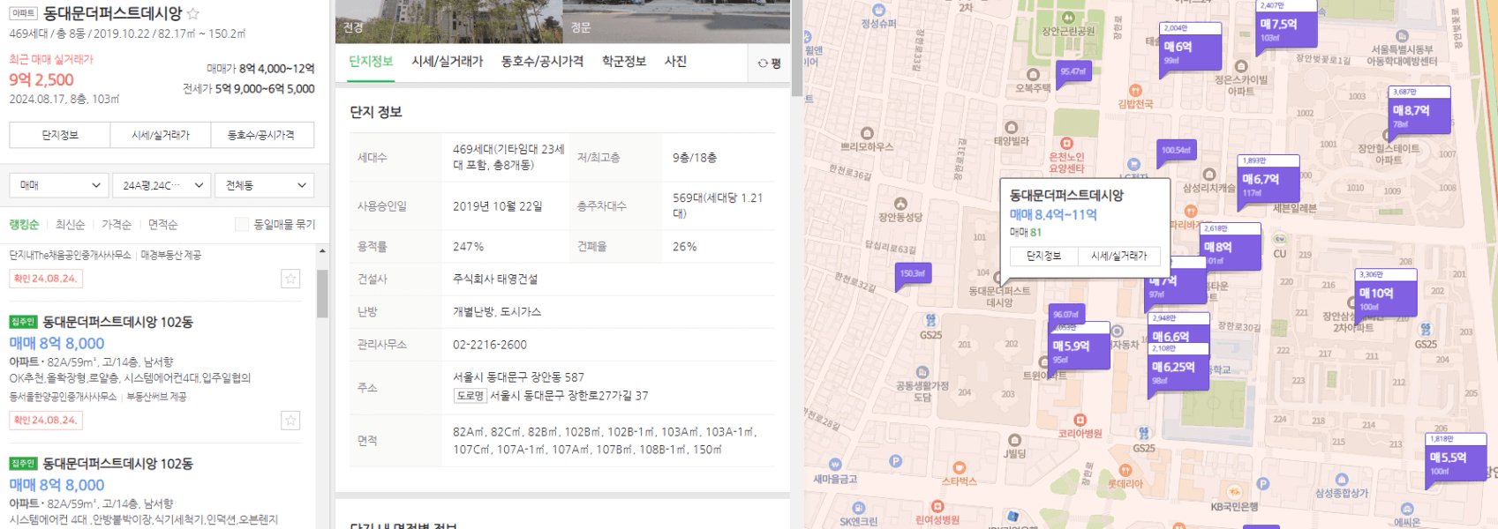Open the 전경 photo thumbnail
This screenshot has width=1498, height=529.
point(449,21)
